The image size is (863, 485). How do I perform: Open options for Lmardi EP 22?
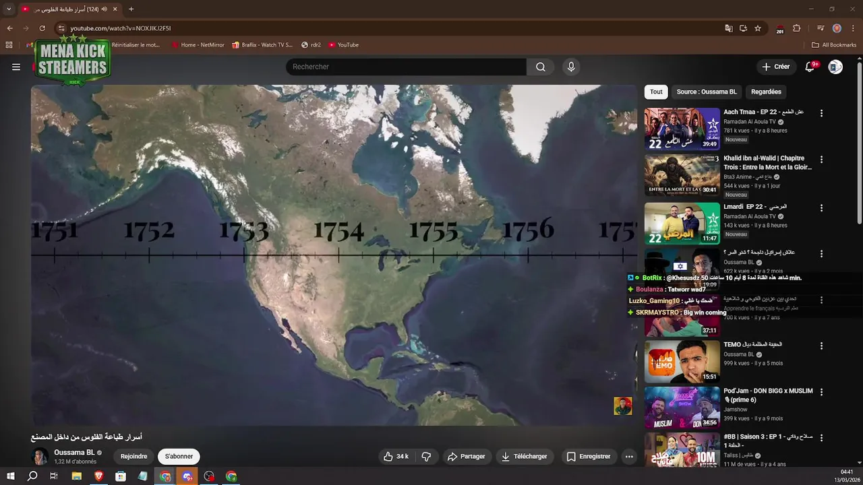pyautogui.click(x=821, y=207)
